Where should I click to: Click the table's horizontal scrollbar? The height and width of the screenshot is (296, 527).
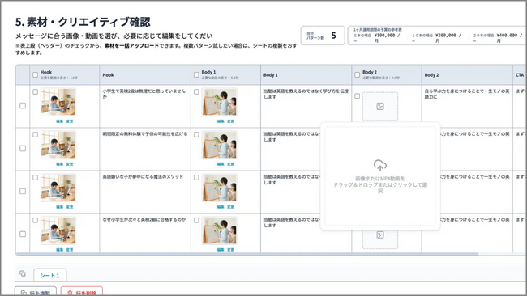point(247,254)
